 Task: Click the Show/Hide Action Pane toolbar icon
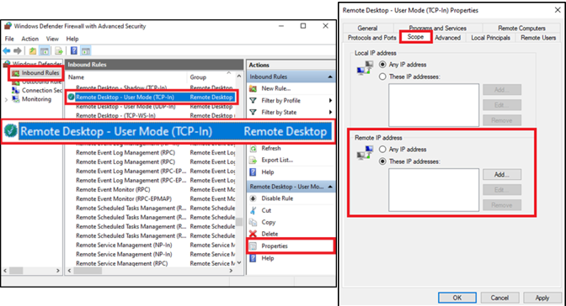coord(86,50)
